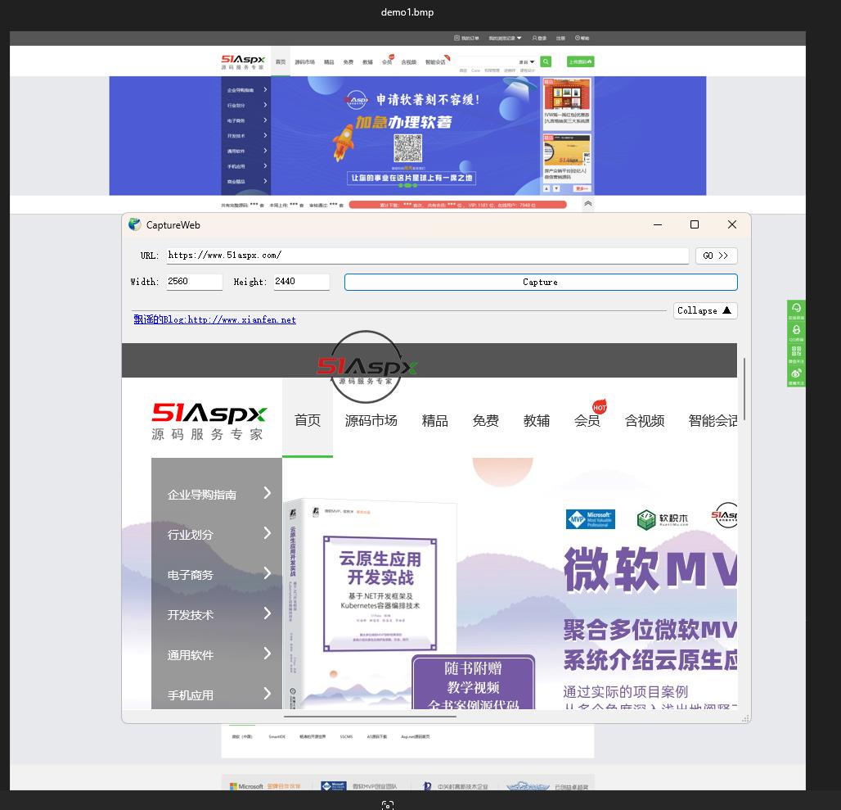Viewport: 841px width, 810px height.
Task: Click the scroll-to-top double chevron icon
Action: (x=588, y=204)
